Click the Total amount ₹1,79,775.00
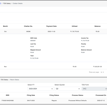 click(x=34, y=58)
